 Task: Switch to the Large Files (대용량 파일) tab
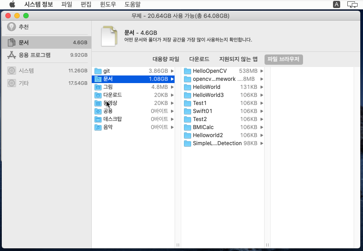pyautogui.click(x=166, y=59)
